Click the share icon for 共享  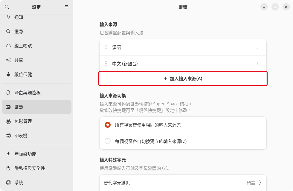point(8,60)
